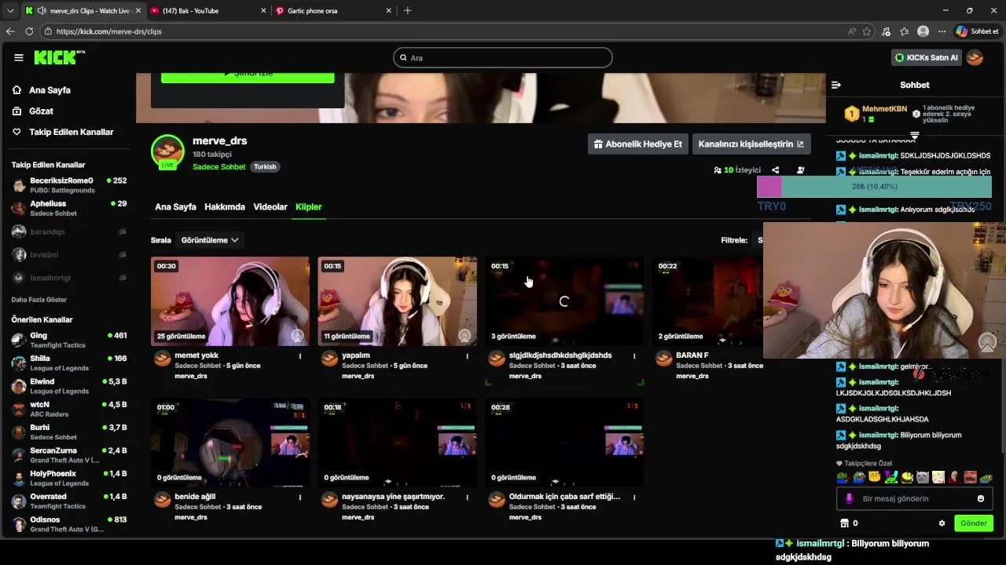Click the chat poll progress bar
This screenshot has width=1006, height=565.
click(x=874, y=187)
